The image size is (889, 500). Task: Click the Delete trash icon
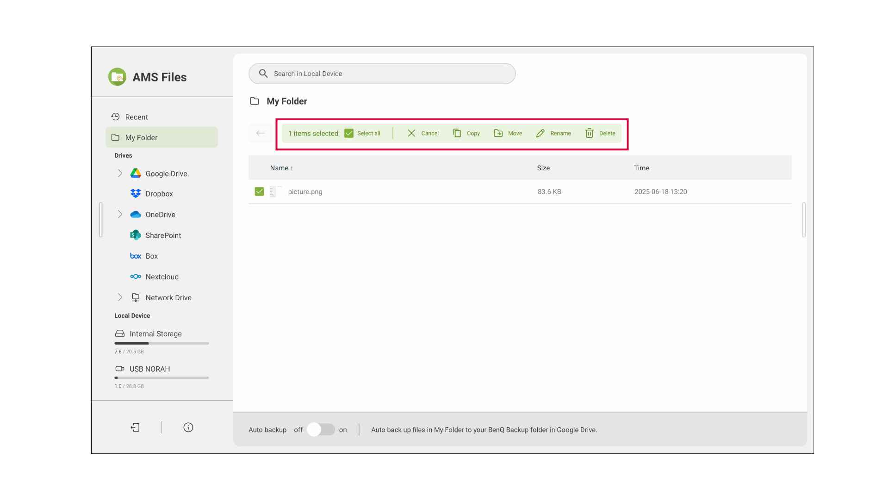(x=589, y=133)
